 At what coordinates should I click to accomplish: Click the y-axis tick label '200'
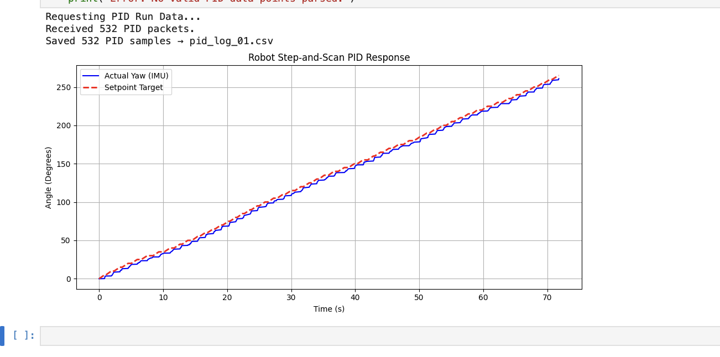pos(64,125)
